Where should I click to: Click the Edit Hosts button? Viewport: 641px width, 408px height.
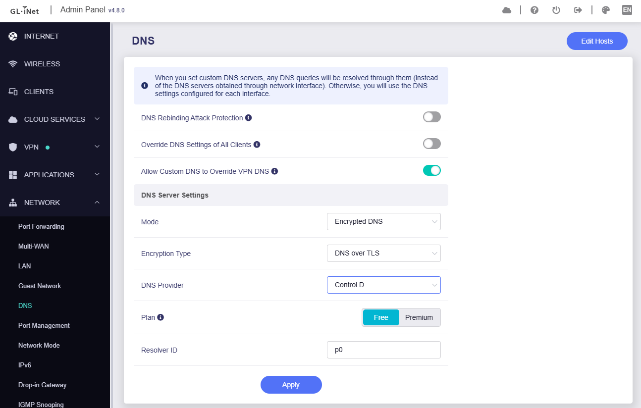pyautogui.click(x=596, y=41)
